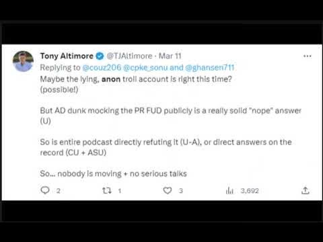Click the reply count number 2

point(59,191)
